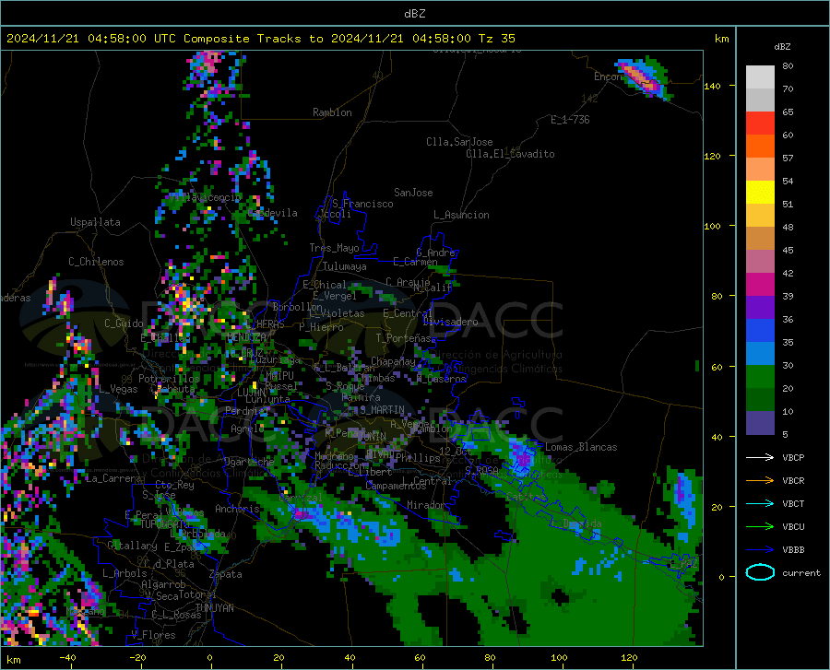Click the Chapanay map label
830x670 pixels.
tap(393, 361)
